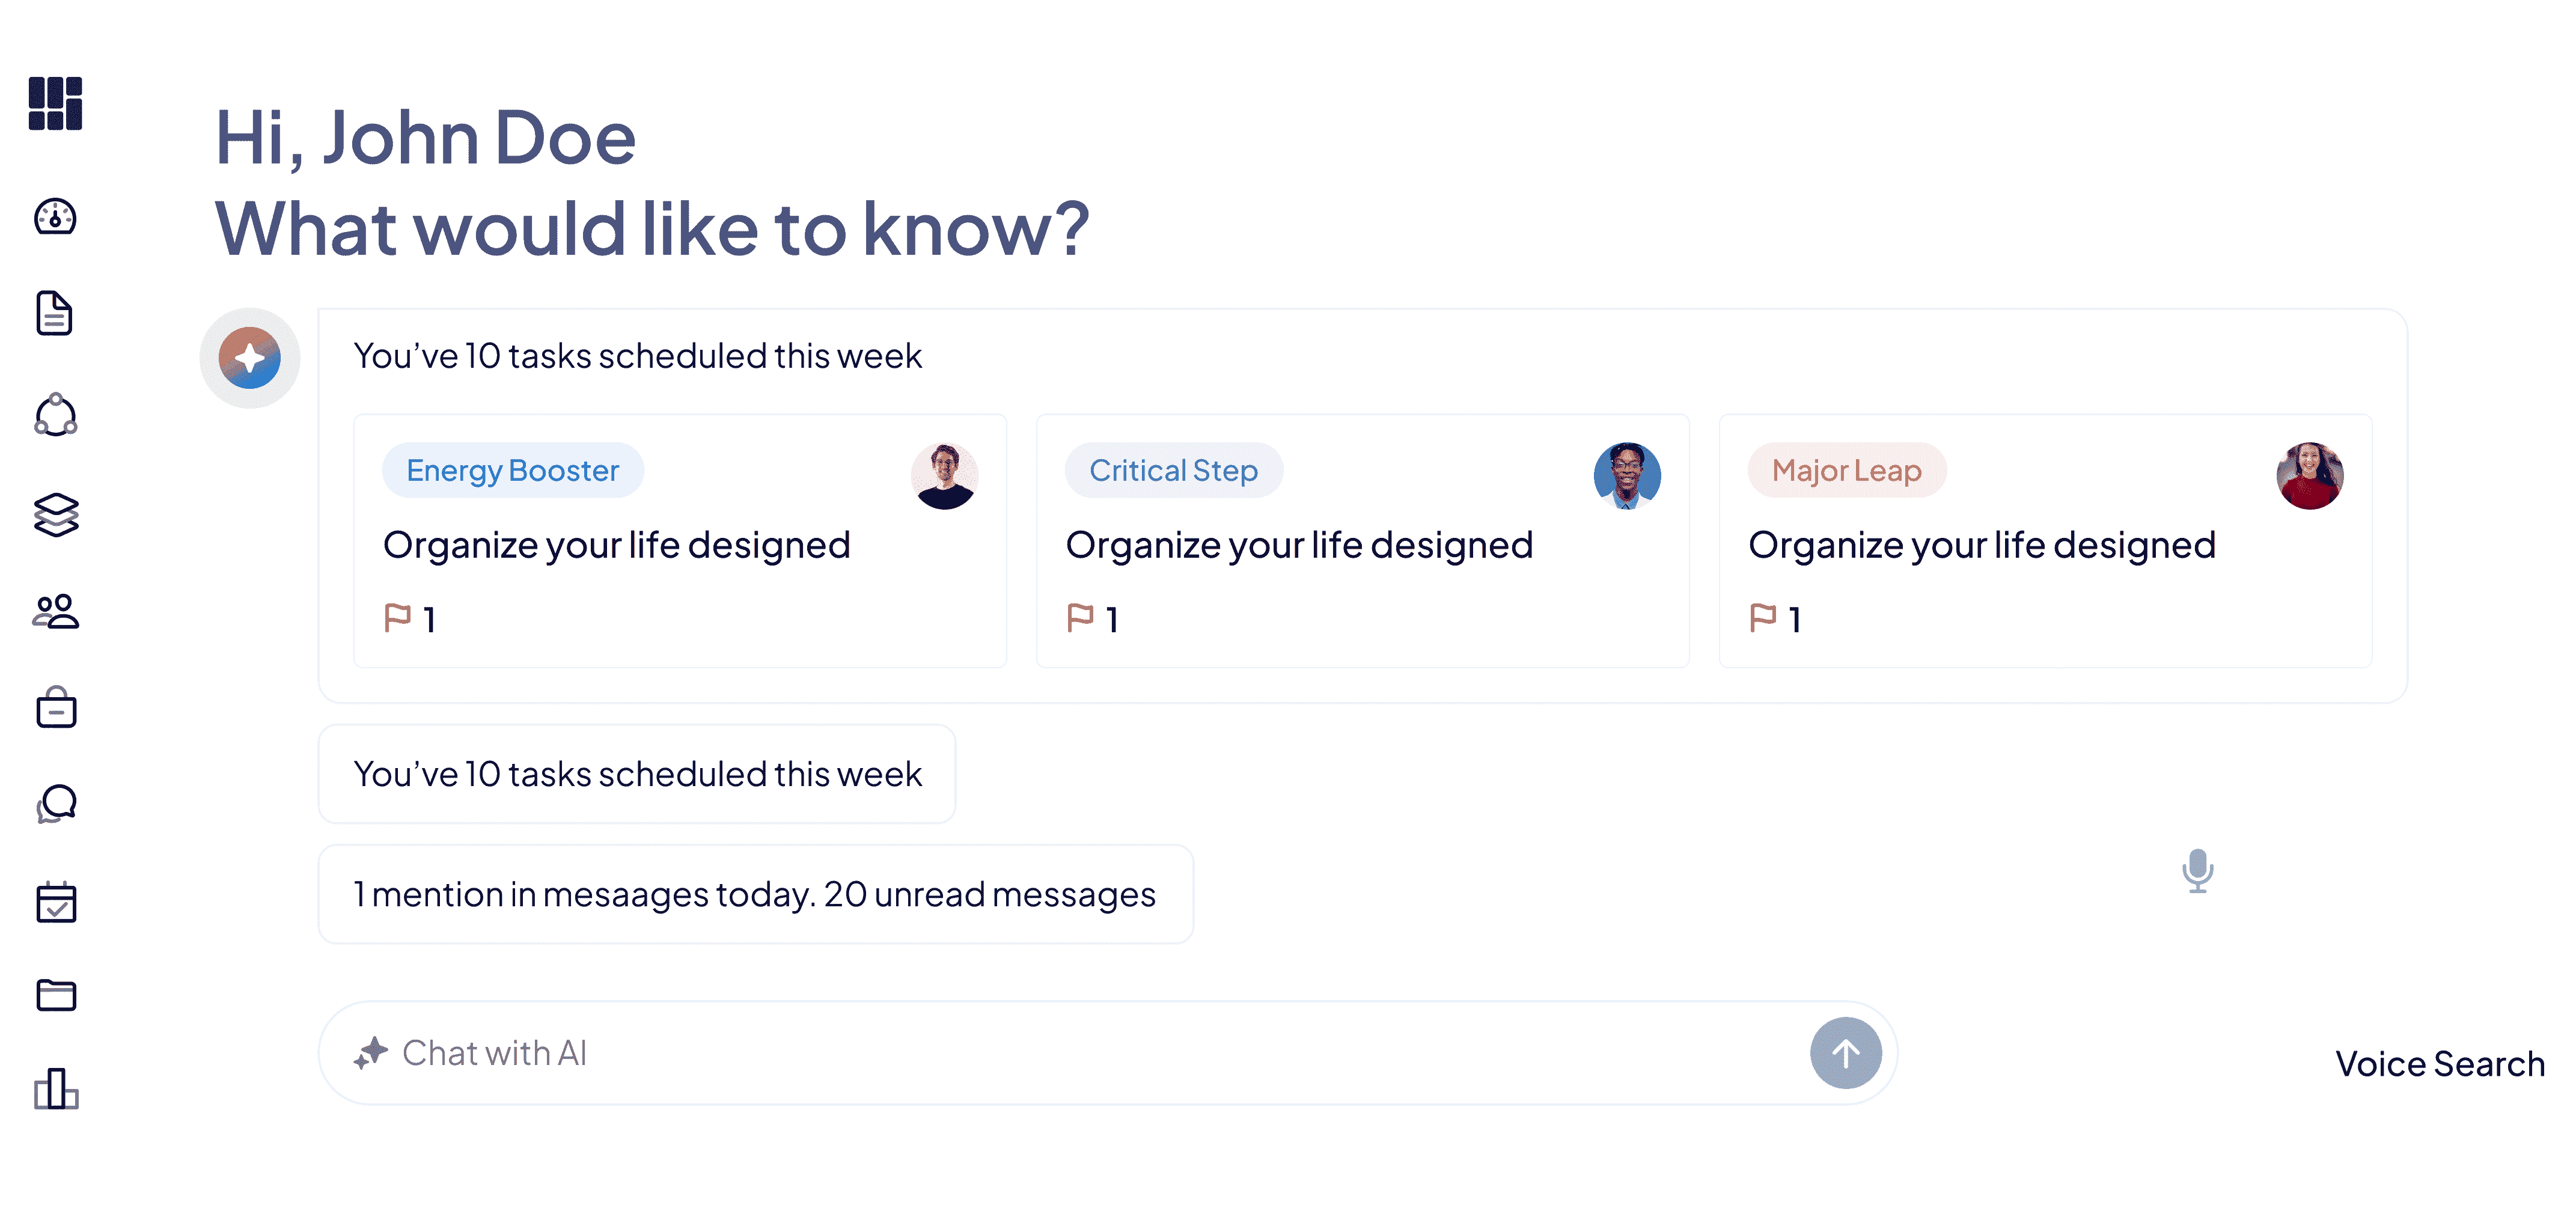Click "You've 10 tasks scheduled" text above task cards

tap(638, 356)
